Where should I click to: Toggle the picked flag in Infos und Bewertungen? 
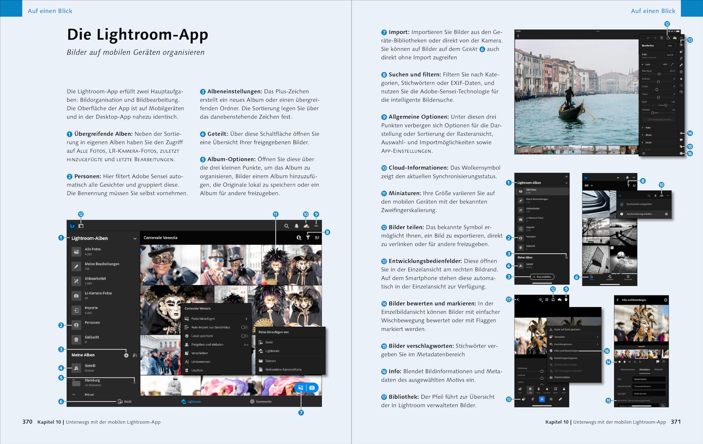[658, 362]
